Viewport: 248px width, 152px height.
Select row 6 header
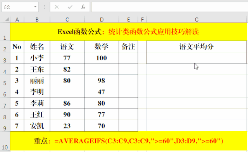[x=5, y=92]
